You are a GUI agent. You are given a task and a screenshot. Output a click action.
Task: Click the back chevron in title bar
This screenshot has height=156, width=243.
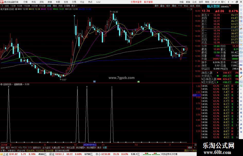pyautogui.click(x=229, y=2)
